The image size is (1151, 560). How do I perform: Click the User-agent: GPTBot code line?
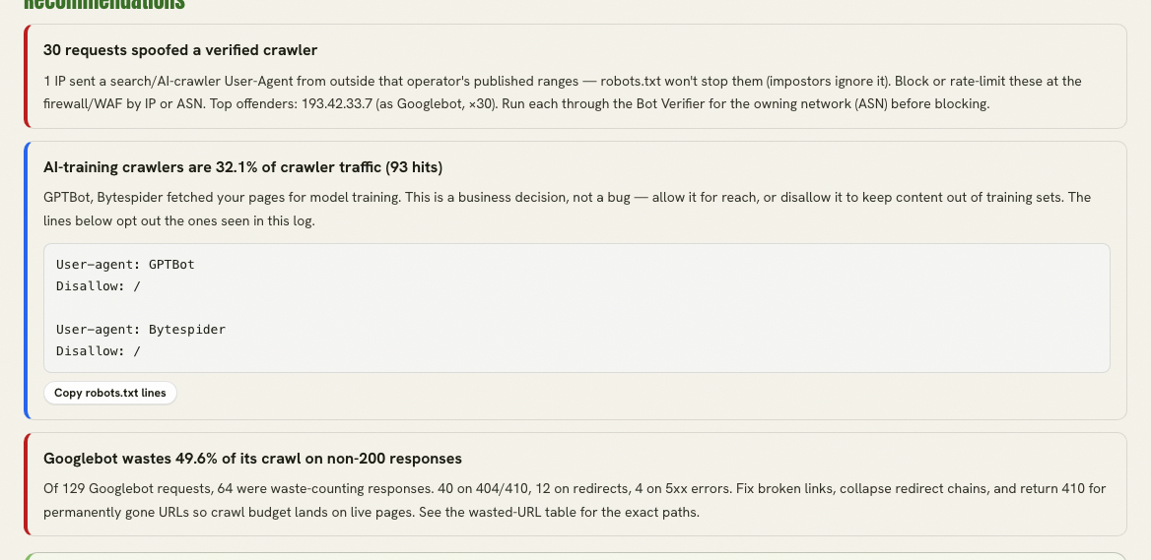pyautogui.click(x=125, y=264)
